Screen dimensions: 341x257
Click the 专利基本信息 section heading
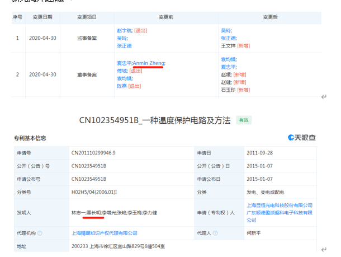30,138
